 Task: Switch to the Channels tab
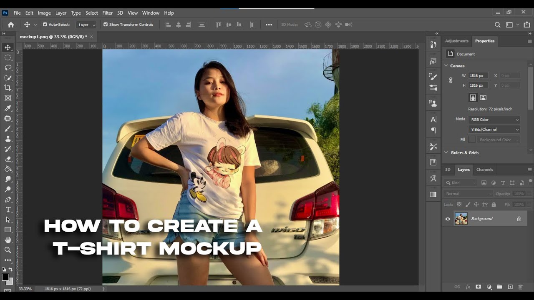coord(485,170)
